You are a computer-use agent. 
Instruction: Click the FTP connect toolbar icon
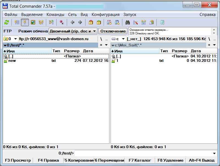tap(109, 22)
